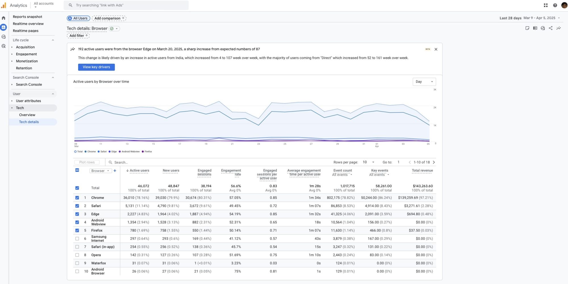Image resolution: width=568 pixels, height=284 pixels.
Task: Click the View key drivers button
Action: [96, 67]
